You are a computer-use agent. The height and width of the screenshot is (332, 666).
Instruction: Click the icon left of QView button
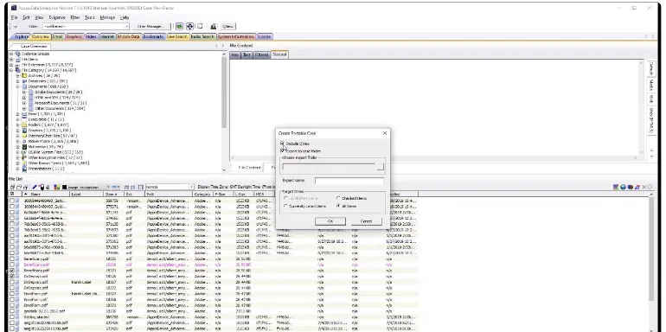click(214, 26)
